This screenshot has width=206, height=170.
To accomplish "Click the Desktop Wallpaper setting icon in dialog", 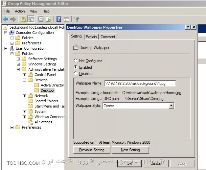I will (x=76, y=47).
